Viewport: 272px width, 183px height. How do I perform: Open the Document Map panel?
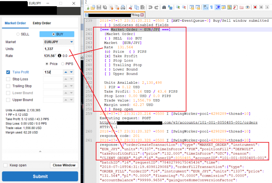click(x=229, y=7)
